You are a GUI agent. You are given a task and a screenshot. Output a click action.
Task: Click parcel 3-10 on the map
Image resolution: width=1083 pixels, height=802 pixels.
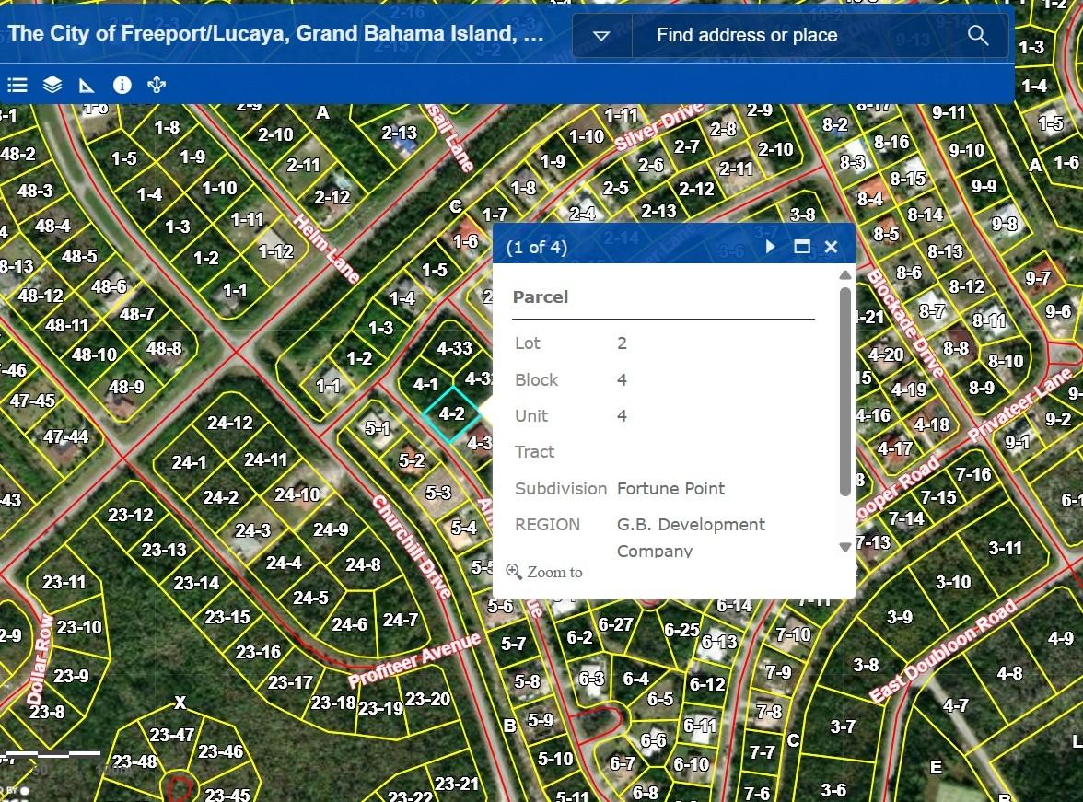click(952, 582)
